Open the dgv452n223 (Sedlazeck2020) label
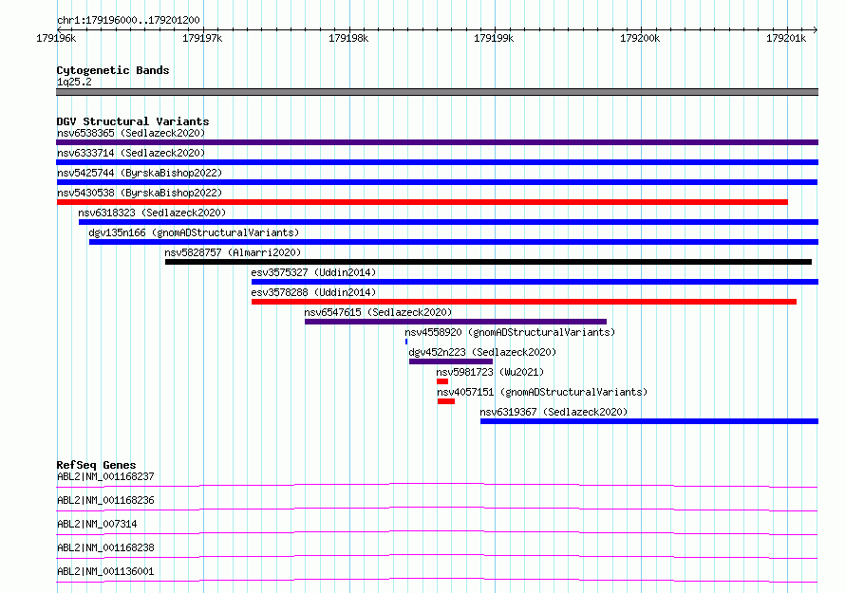Viewport: 845px width, 593px height. (x=482, y=352)
